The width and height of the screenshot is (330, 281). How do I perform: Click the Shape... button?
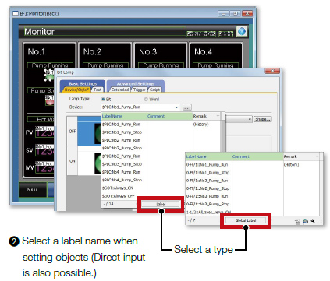pos(263,119)
